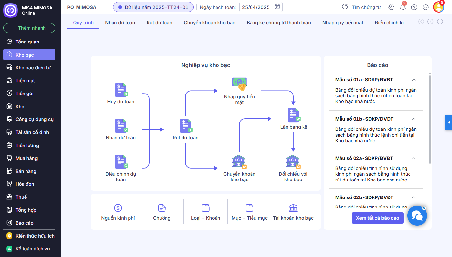Open the settings gear icon
Screen dimensions: 452x257
point(391,7)
